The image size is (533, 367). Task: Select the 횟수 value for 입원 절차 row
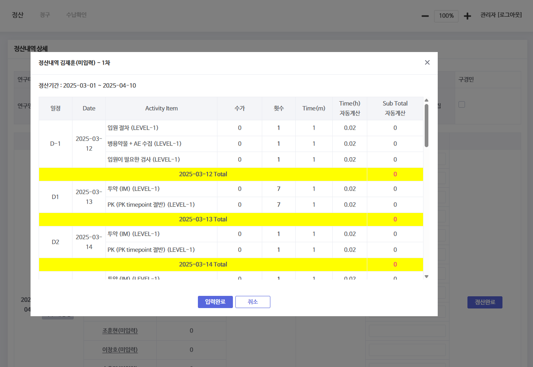[x=279, y=128]
